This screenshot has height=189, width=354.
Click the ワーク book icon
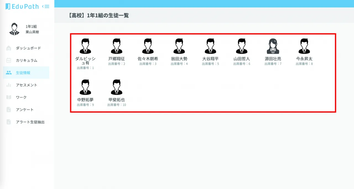tap(9, 97)
